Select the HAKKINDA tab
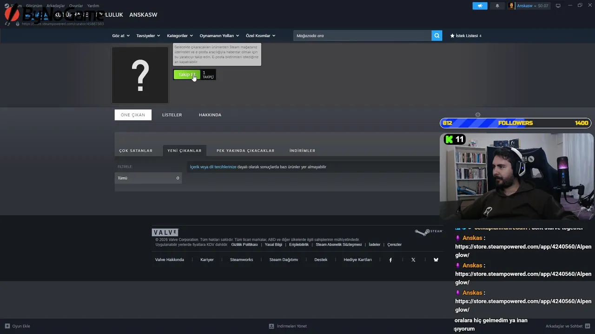The height and width of the screenshot is (334, 595). pyautogui.click(x=210, y=115)
